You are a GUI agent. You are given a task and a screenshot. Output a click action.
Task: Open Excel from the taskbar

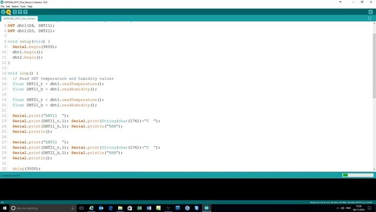[x=139, y=208]
